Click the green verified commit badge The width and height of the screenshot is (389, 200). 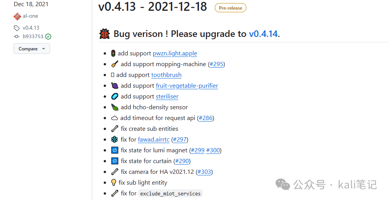coord(48,37)
